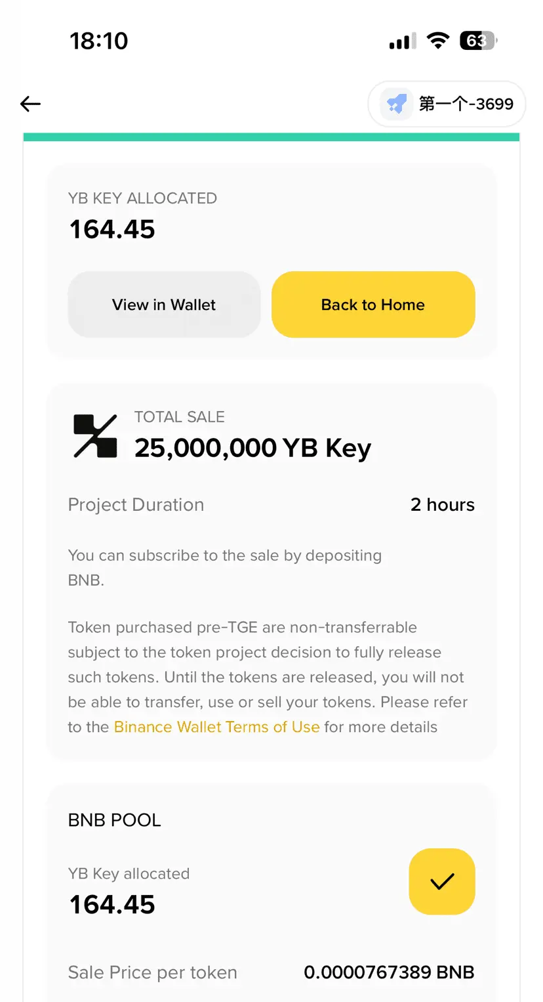Tap the YB KEY ALLOCATED label
This screenshot has width=543, height=1002.
point(142,198)
